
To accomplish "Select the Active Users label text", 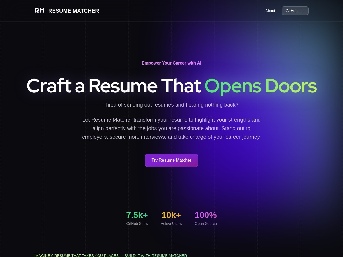I will click(x=171, y=224).
